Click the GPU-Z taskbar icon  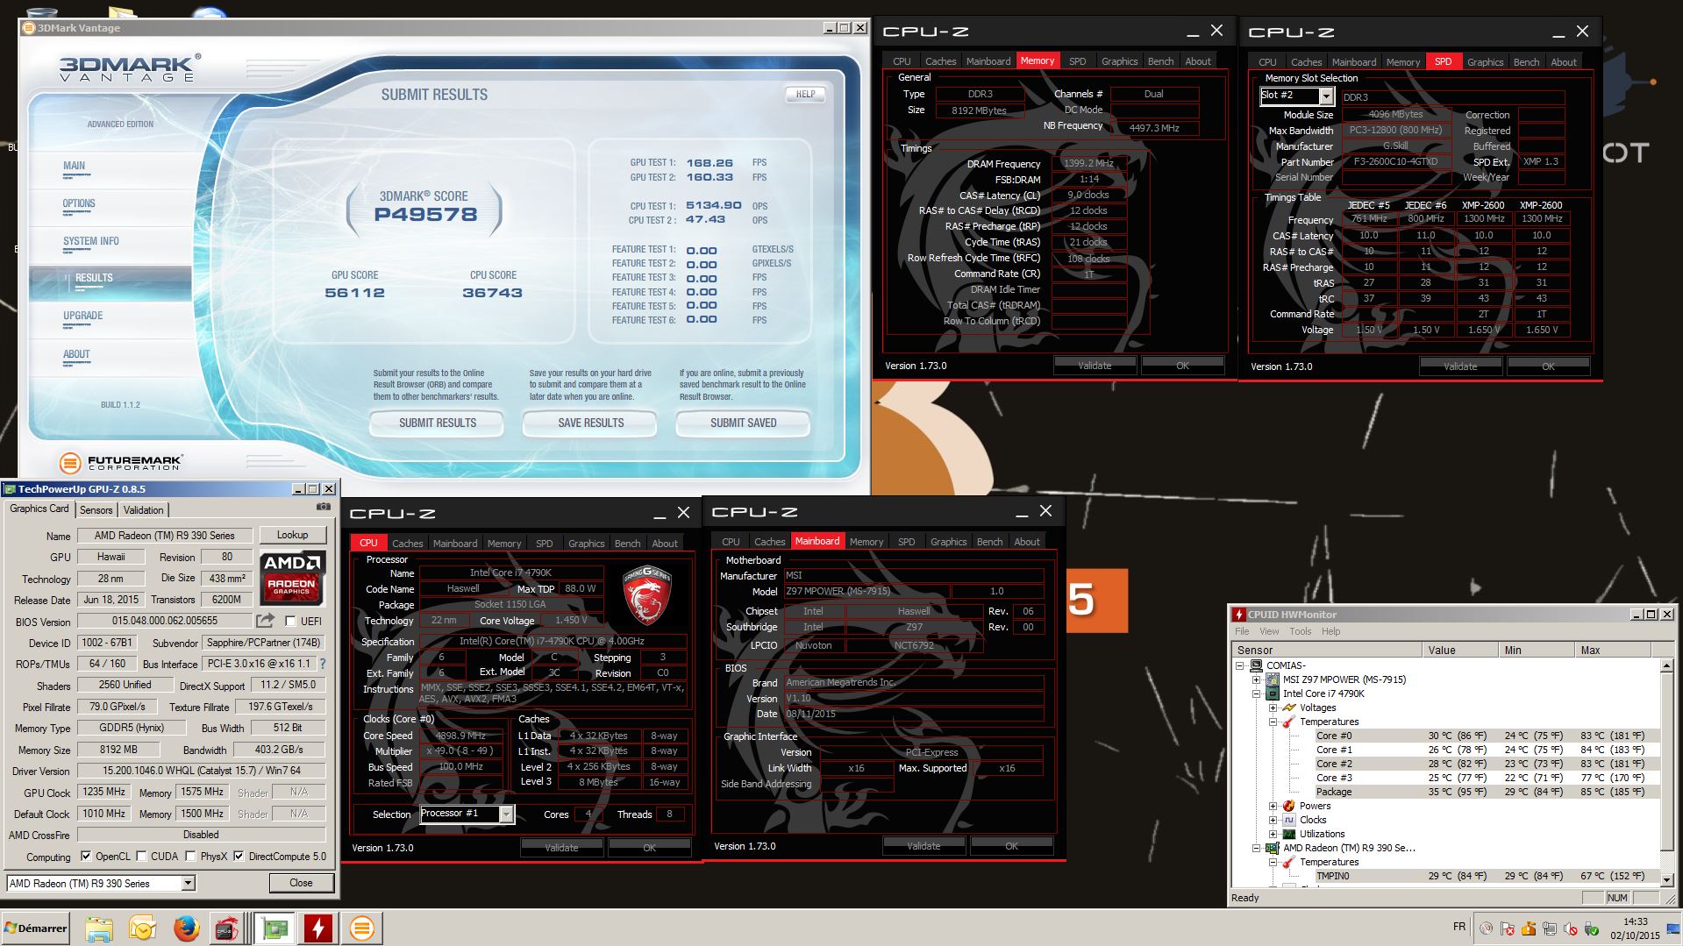[275, 928]
